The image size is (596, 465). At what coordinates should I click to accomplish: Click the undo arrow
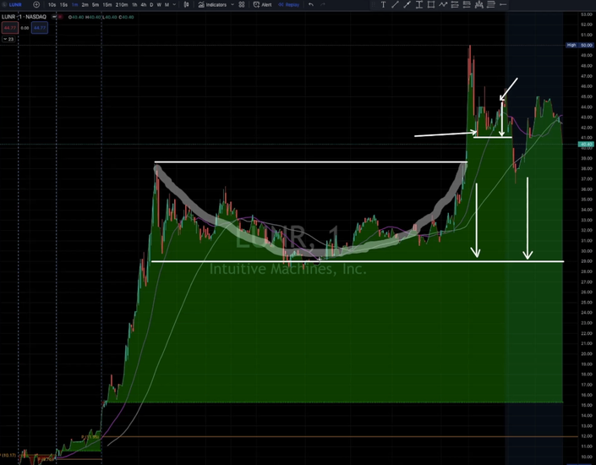311,4
